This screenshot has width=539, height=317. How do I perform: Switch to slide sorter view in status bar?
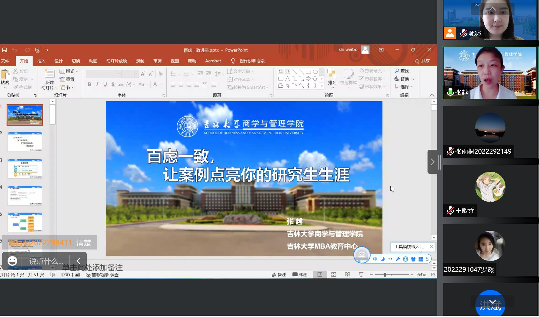coord(334,275)
